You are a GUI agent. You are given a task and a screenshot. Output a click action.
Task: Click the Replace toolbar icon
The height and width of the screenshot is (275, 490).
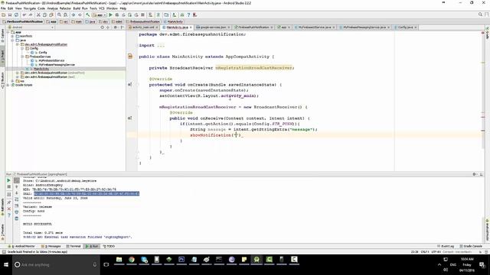(65, 15)
